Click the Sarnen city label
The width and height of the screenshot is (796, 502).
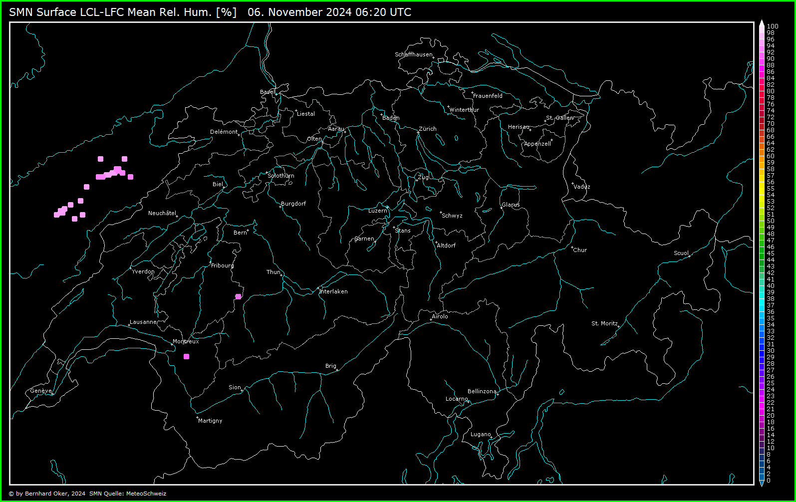tap(364, 239)
